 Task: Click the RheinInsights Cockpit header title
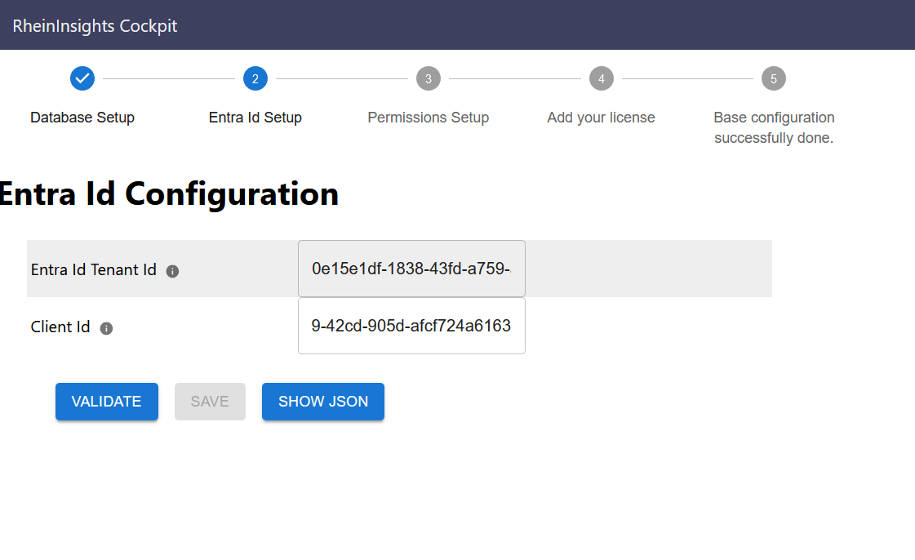[95, 25]
